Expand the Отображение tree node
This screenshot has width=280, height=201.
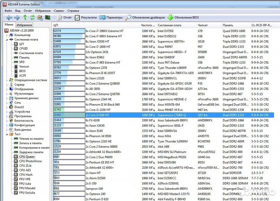coord(7,89)
